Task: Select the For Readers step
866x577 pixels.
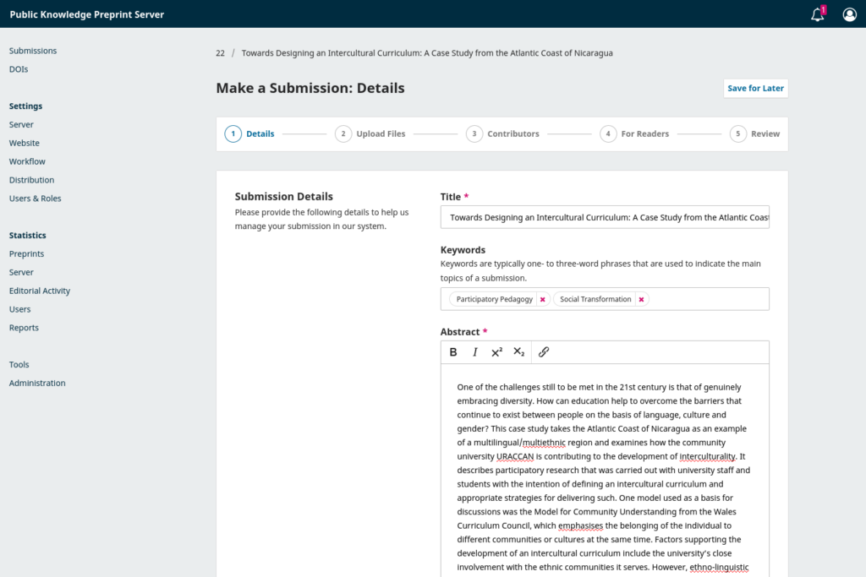Action: pos(646,133)
